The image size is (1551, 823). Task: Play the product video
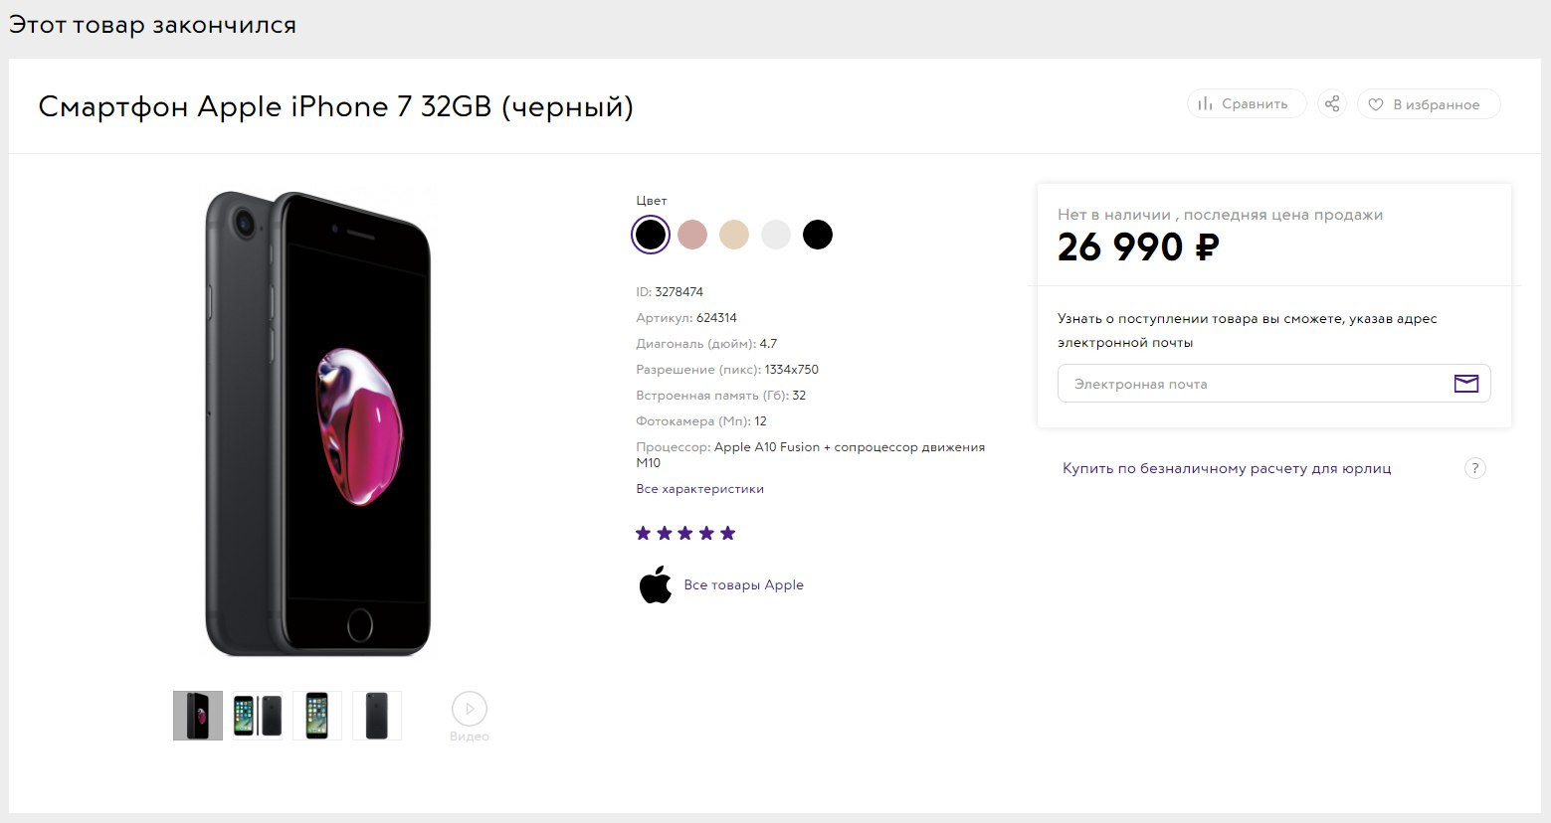coord(469,710)
